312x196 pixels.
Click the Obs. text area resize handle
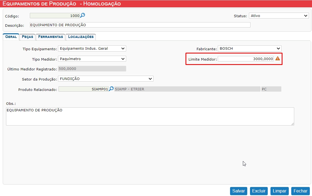pyautogui.click(x=293, y=124)
